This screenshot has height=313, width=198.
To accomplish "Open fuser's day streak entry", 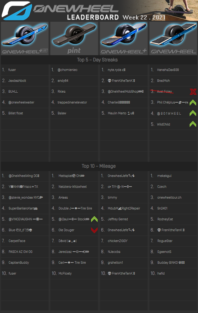I will tap(12, 70).
